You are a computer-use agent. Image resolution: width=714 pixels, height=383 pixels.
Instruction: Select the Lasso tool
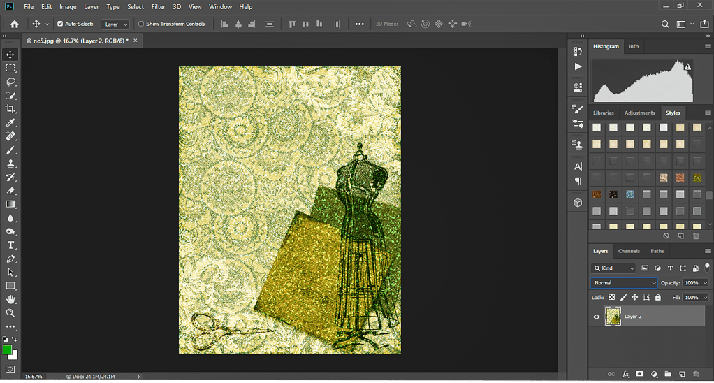click(x=10, y=82)
